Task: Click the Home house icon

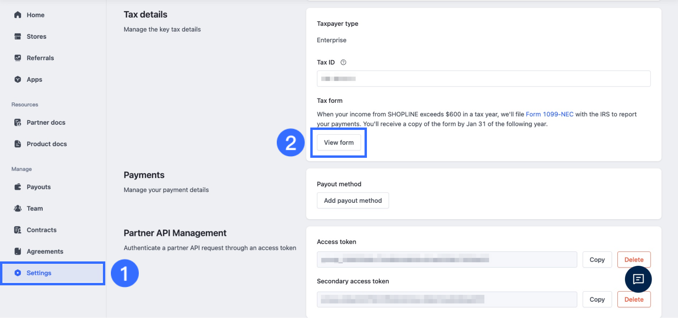Action: click(x=18, y=15)
